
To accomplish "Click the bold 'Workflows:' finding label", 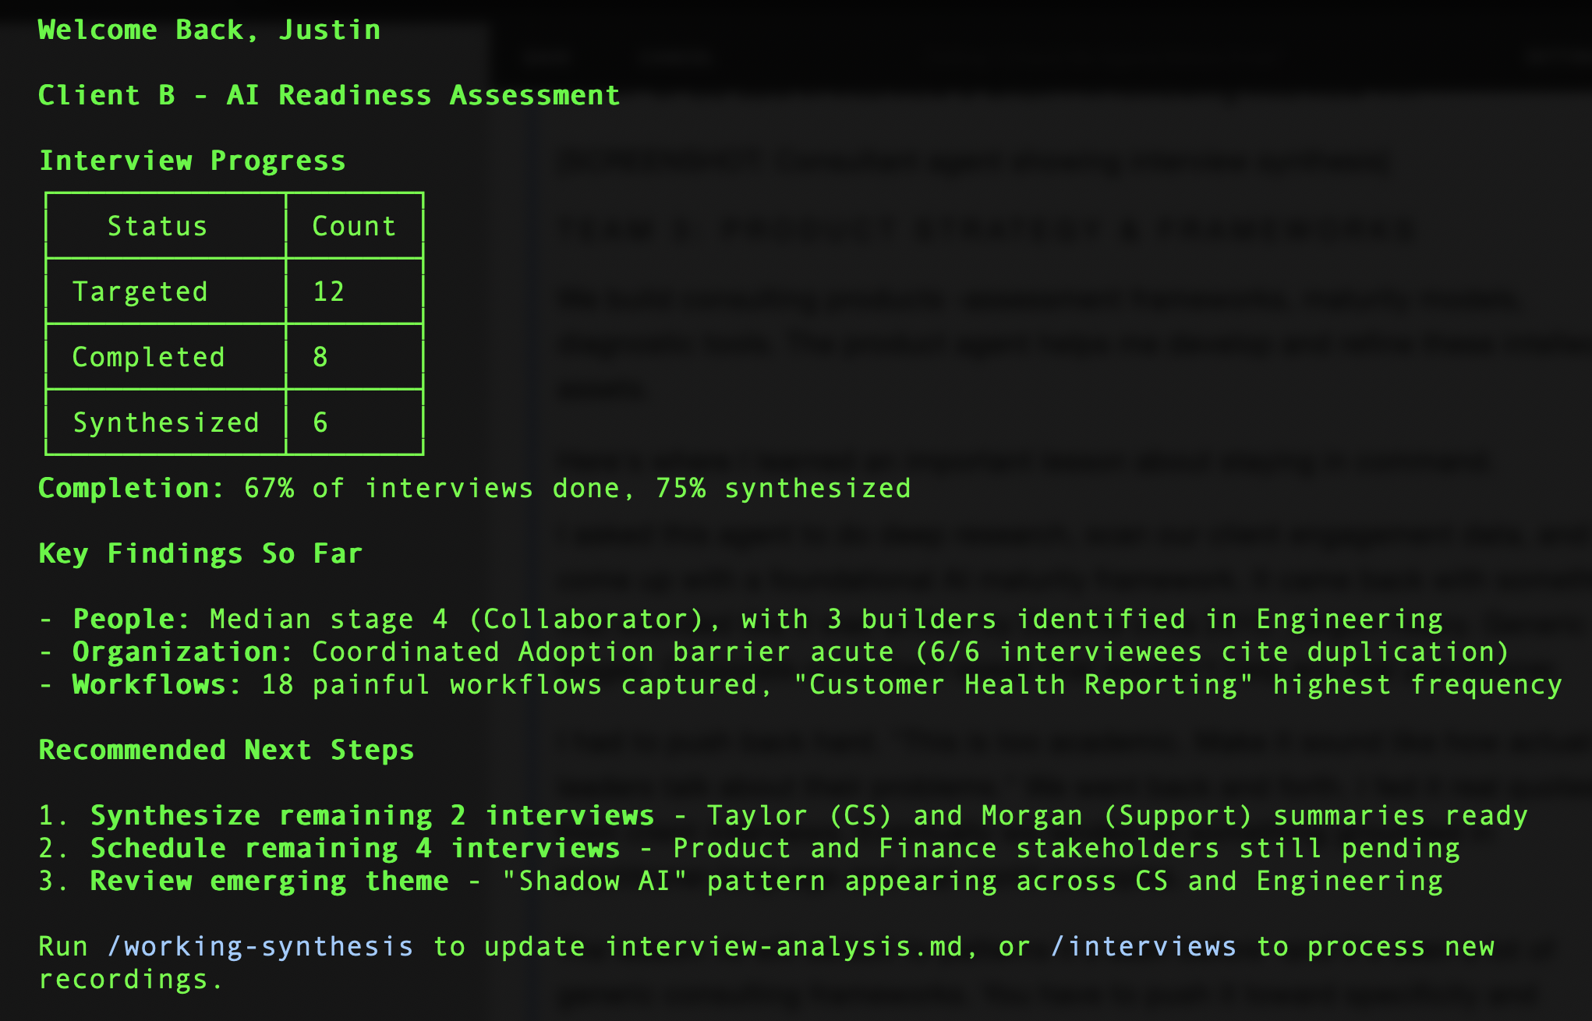I will tap(157, 684).
